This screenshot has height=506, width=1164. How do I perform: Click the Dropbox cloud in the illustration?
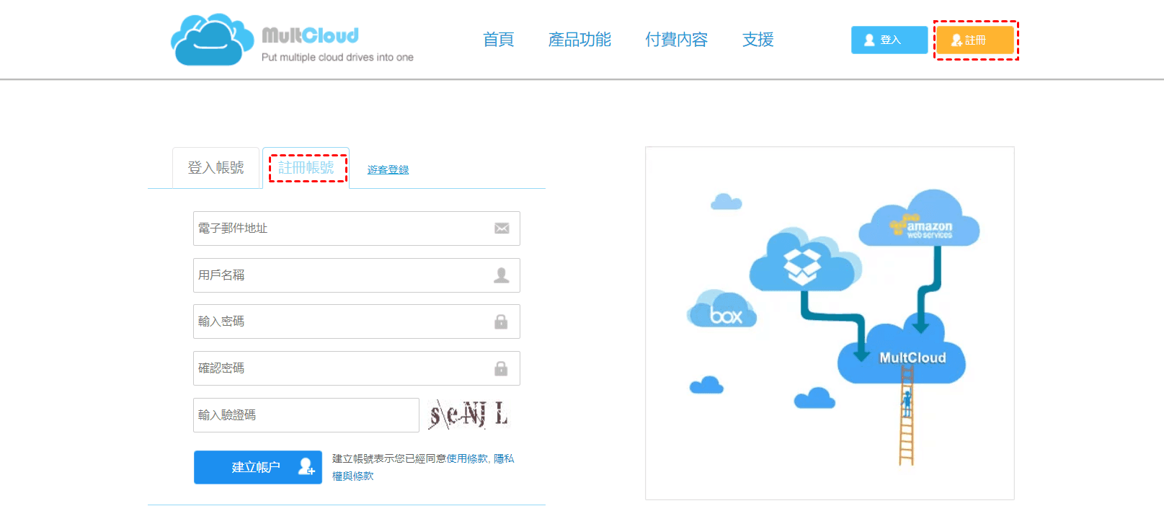(x=804, y=260)
